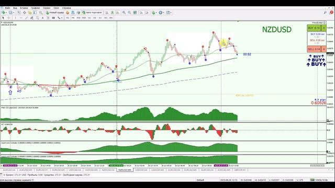Launch MetaEditor from the toolbar

[68, 13]
